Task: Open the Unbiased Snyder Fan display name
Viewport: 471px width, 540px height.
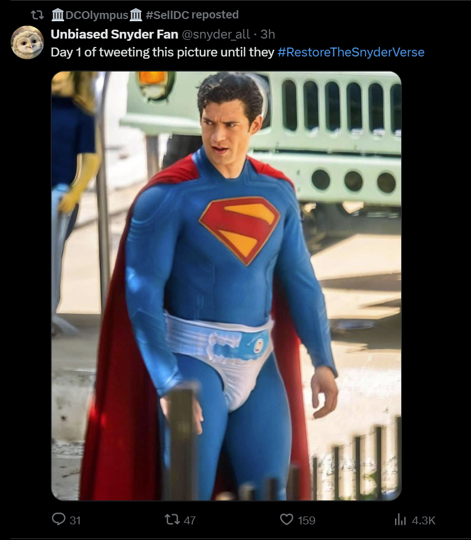Action: coord(115,35)
